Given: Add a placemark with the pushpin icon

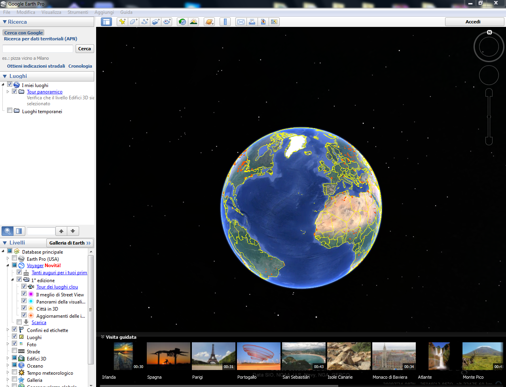Looking at the screenshot, I should tap(122, 22).
